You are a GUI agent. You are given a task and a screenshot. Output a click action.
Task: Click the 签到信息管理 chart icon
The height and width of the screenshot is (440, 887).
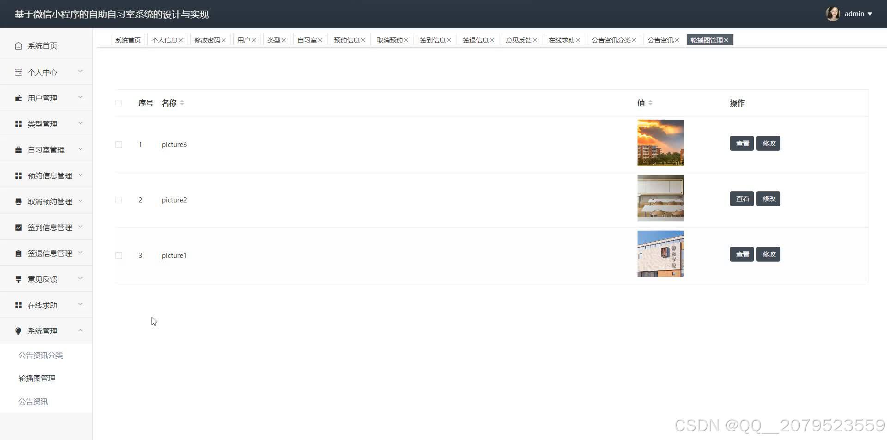(x=18, y=227)
